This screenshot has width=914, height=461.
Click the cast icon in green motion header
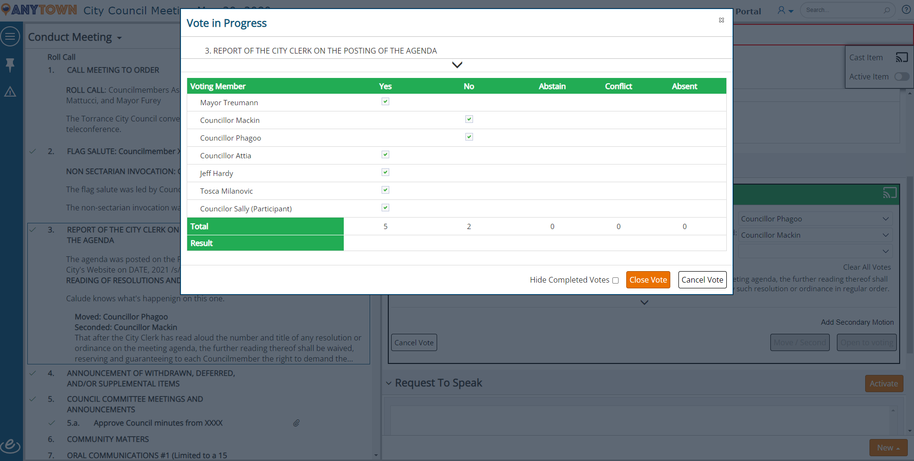pyautogui.click(x=890, y=193)
